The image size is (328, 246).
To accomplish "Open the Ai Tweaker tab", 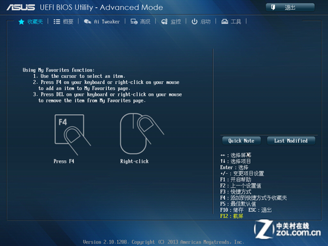I will [x=102, y=22].
